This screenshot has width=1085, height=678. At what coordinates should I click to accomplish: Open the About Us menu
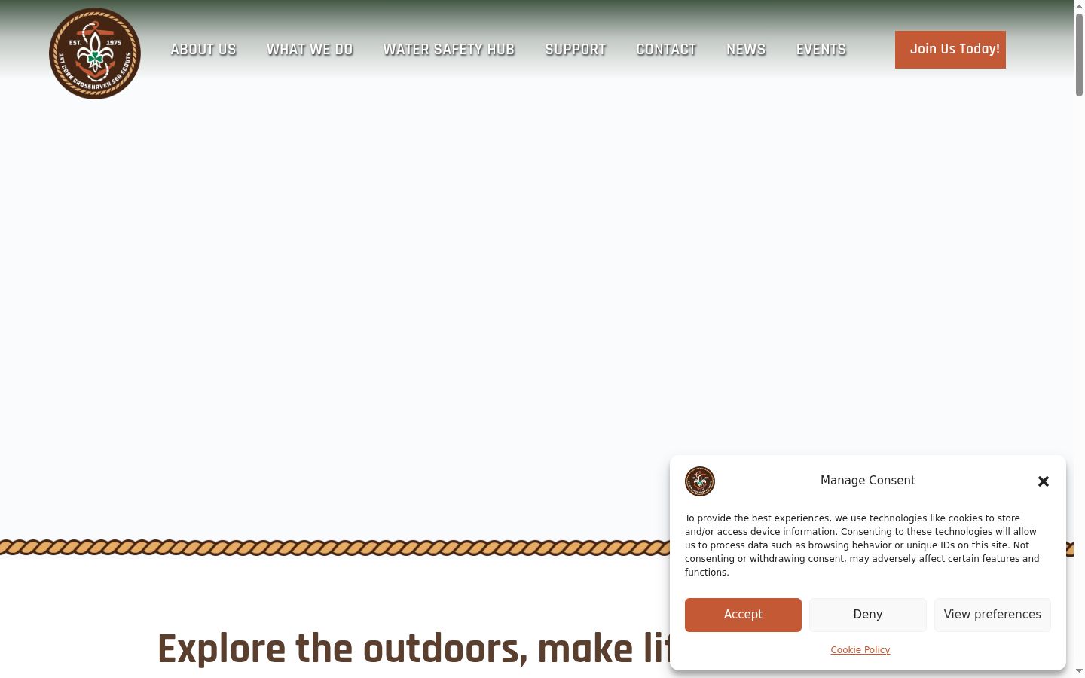click(203, 50)
